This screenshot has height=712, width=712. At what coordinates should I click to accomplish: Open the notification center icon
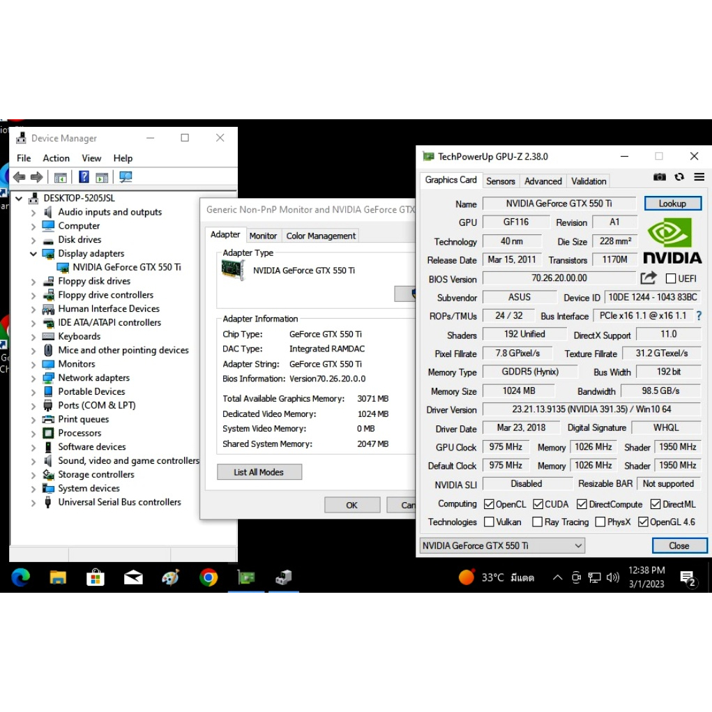tap(688, 579)
